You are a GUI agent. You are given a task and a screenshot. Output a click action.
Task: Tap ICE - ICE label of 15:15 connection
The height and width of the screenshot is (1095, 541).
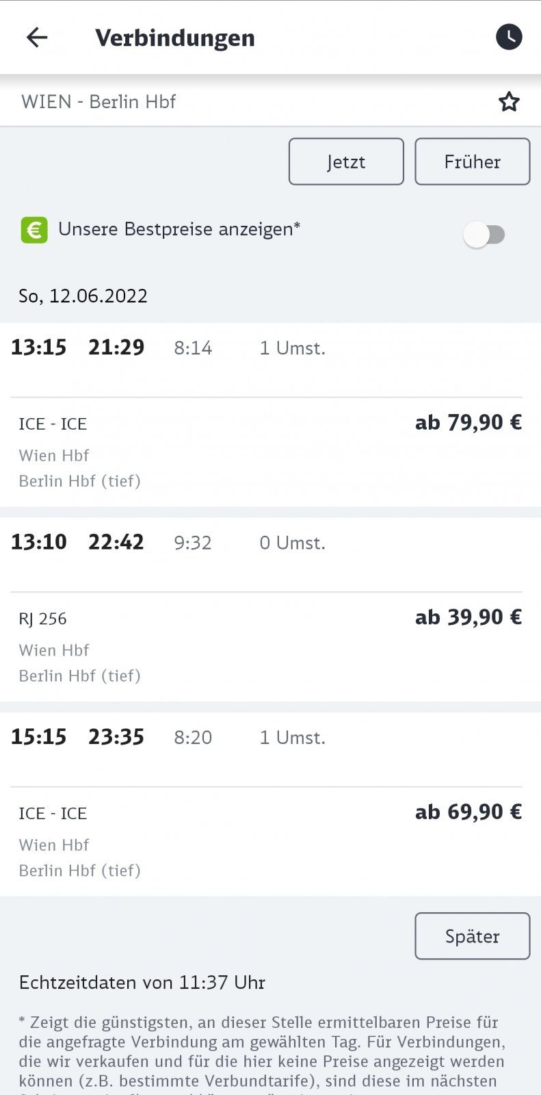coord(53,813)
